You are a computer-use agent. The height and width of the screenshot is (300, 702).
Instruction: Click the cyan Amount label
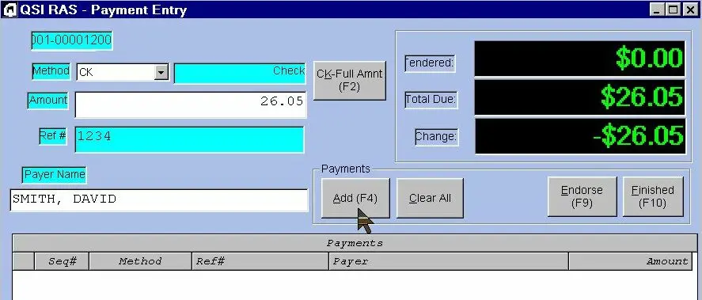point(48,101)
